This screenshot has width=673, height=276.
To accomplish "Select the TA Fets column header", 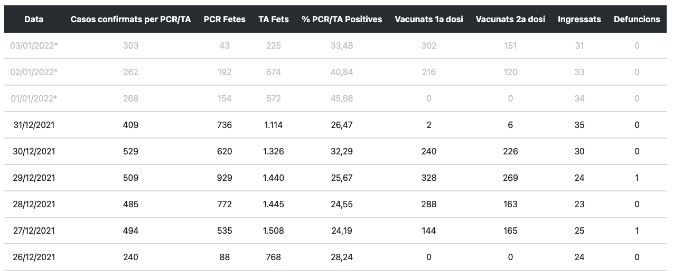I will [274, 19].
